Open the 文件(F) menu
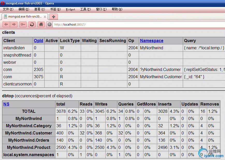 coord(8,9)
